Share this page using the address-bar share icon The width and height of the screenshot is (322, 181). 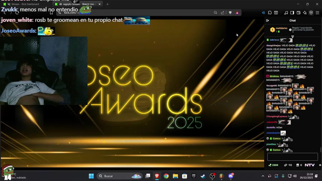coord(223,13)
